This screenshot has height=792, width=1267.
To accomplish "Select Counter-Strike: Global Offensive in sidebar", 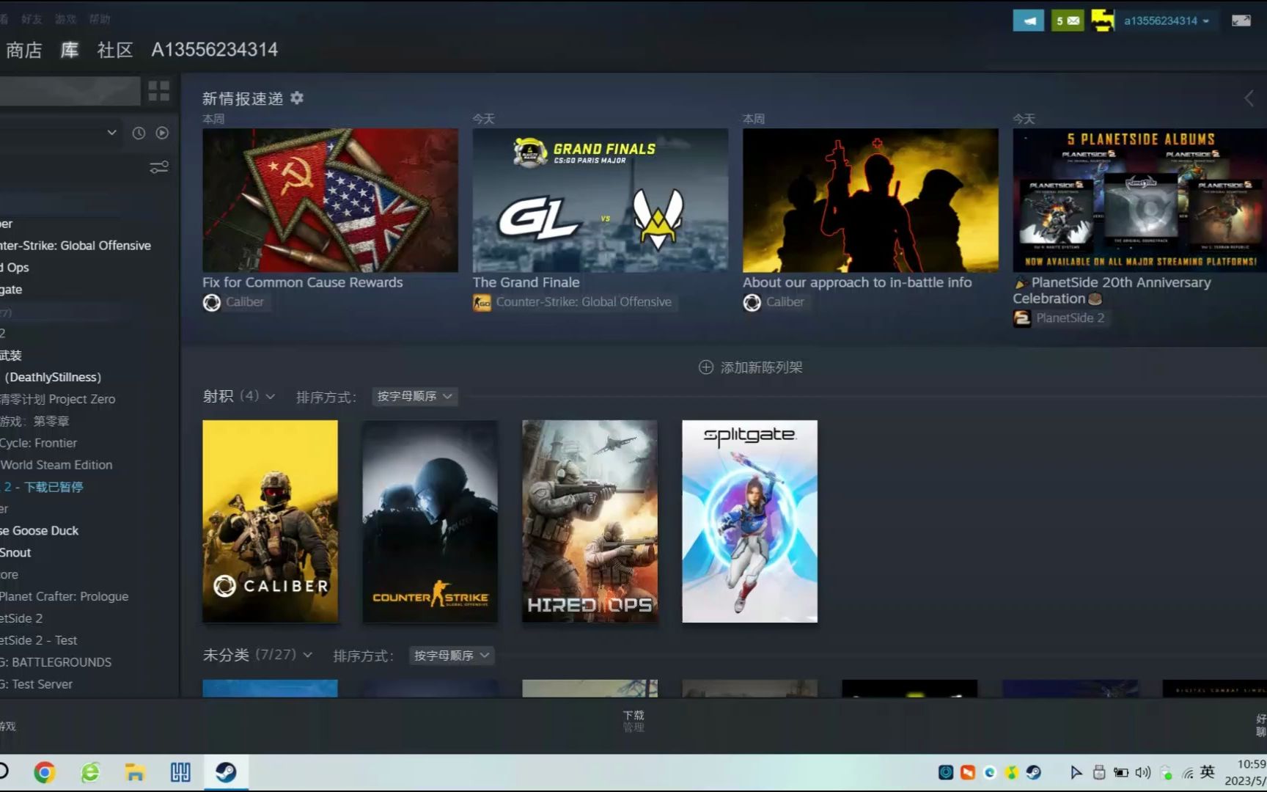I will click(76, 246).
